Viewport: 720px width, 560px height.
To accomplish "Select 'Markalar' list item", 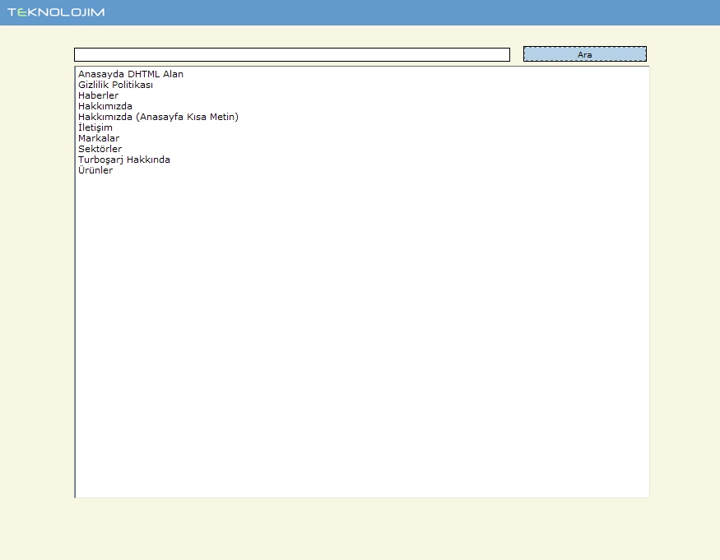I will 99,138.
